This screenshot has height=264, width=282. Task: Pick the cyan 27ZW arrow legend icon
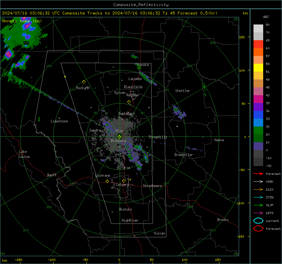[x=258, y=197]
